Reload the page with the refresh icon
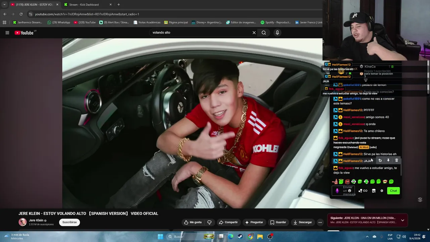 (21, 14)
